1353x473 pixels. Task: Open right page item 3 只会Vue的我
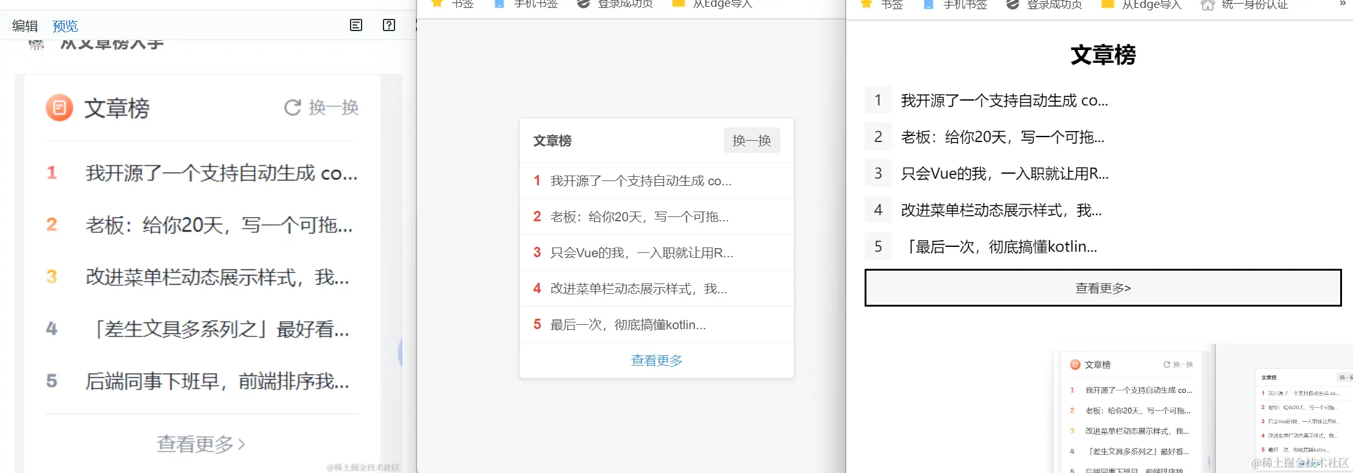tap(1005, 173)
